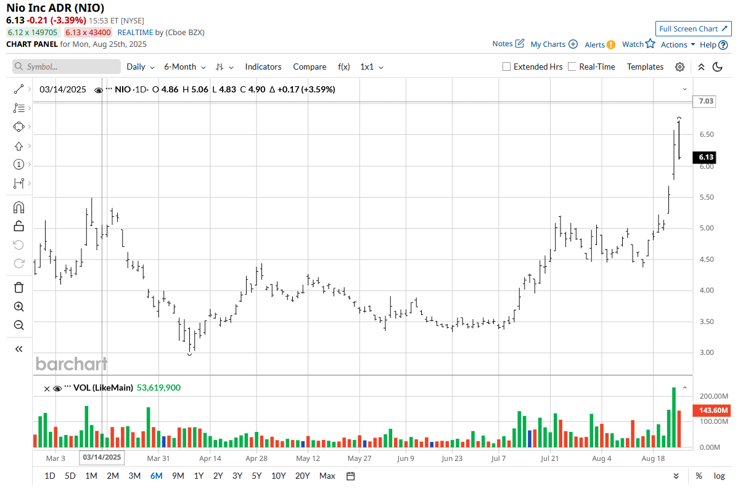Select the arrow marker tool
The width and height of the screenshot is (743, 496).
pos(18,146)
